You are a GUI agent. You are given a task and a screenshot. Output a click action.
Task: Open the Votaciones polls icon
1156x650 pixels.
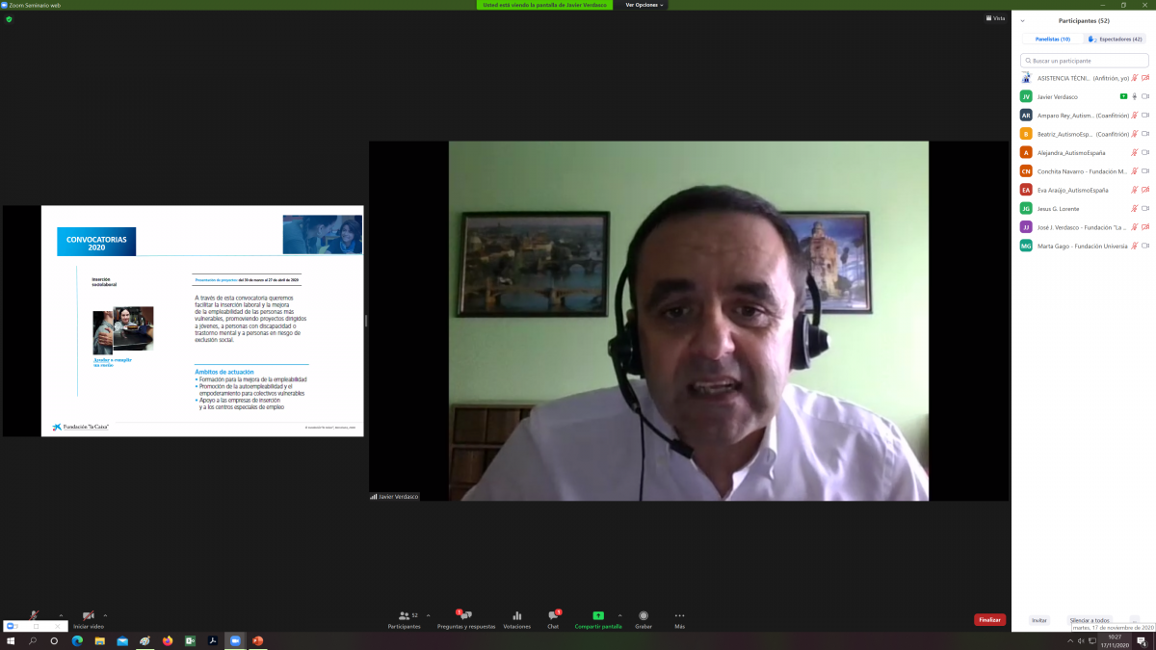point(516,616)
